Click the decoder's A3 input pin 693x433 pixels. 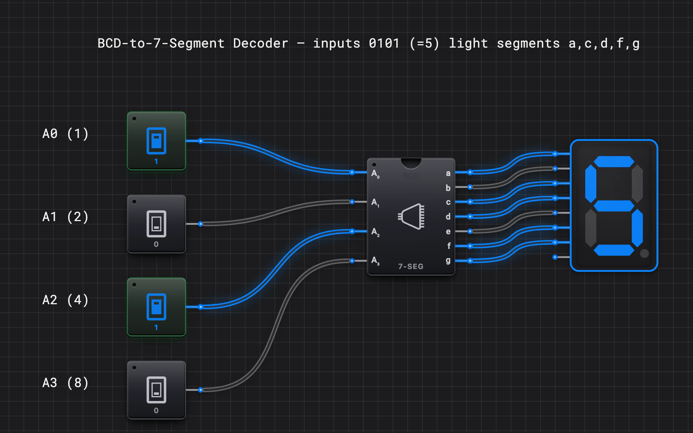click(x=352, y=261)
